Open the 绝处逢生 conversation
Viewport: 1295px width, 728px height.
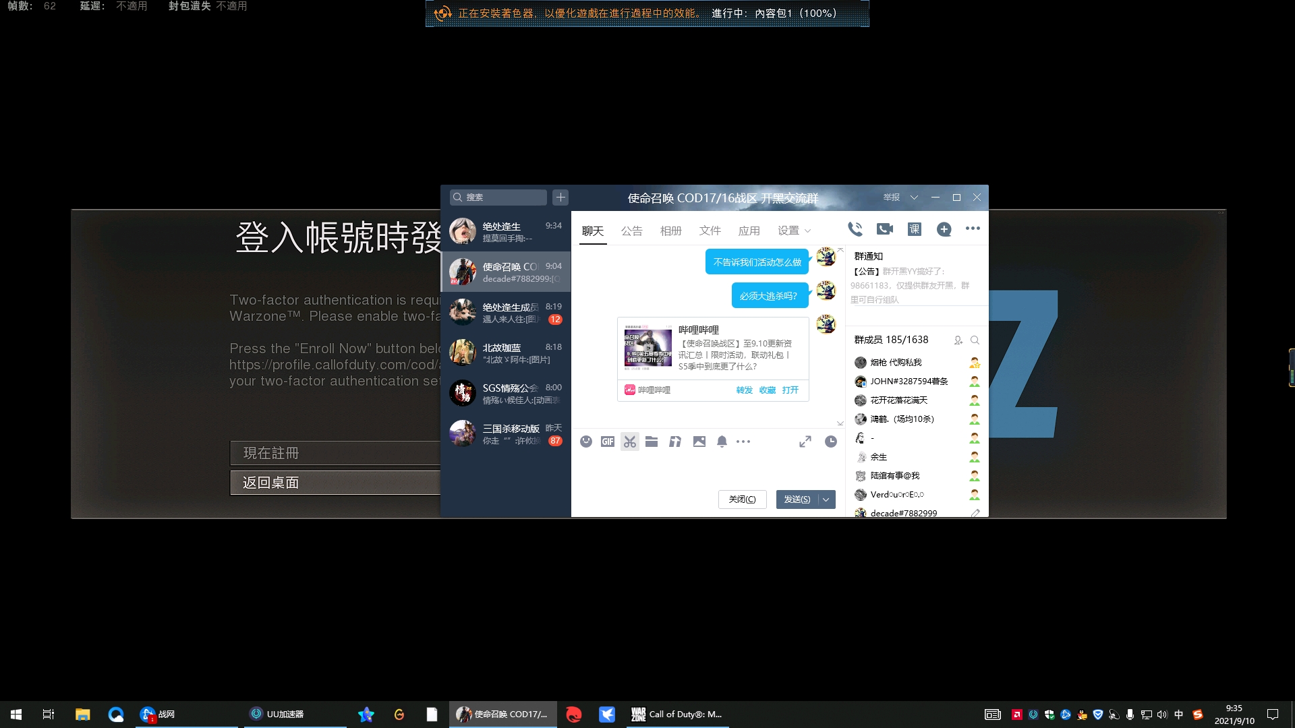[506, 231]
